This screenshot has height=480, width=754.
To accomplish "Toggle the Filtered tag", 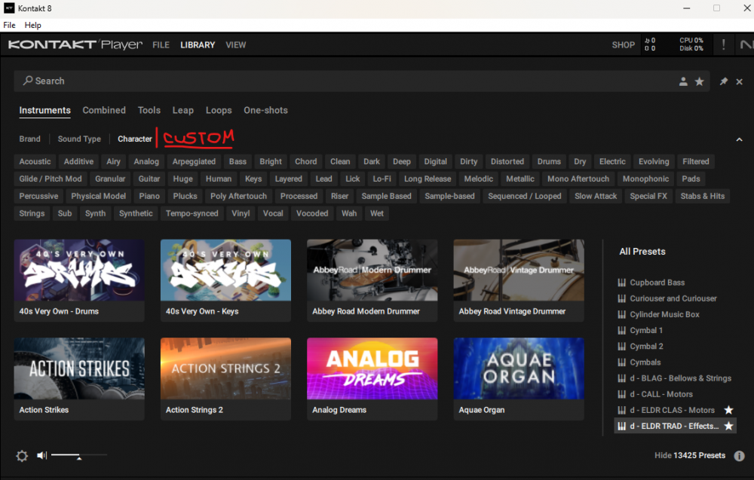I will pos(695,161).
